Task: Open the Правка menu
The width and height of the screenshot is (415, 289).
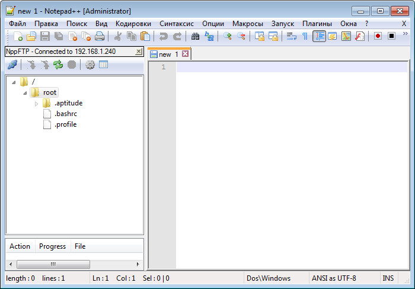Action: (x=46, y=24)
